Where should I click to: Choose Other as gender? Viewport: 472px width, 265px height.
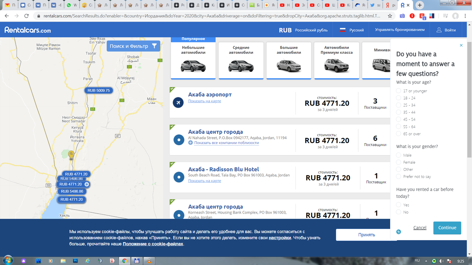pyautogui.click(x=398, y=169)
